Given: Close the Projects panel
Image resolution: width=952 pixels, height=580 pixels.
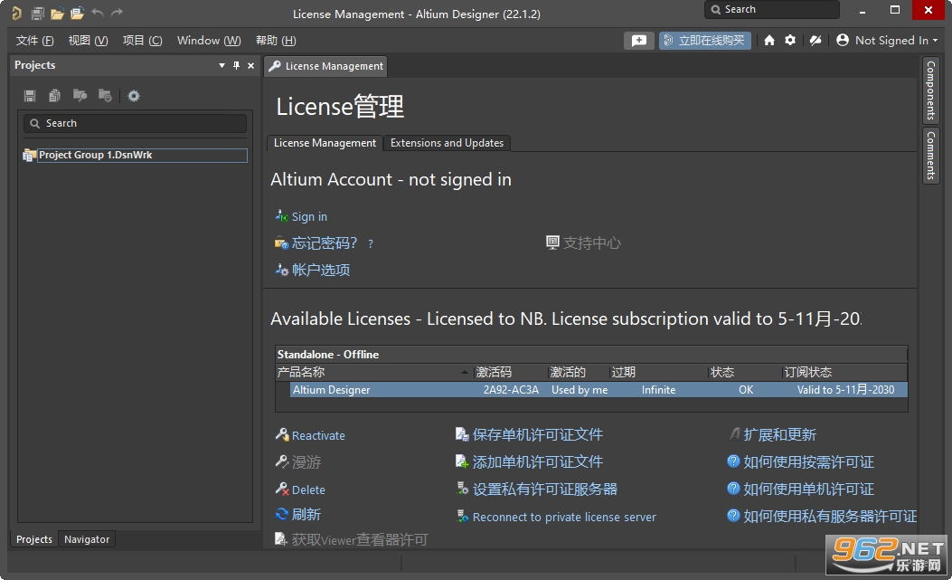Looking at the screenshot, I should 250,65.
